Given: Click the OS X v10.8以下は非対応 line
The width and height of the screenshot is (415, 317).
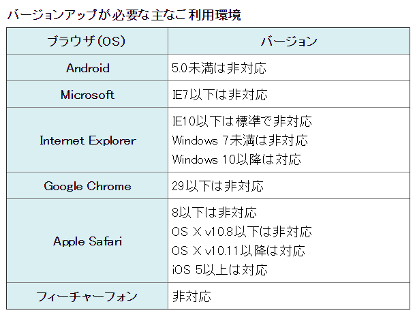Looking at the screenshot, I should coord(242,232).
